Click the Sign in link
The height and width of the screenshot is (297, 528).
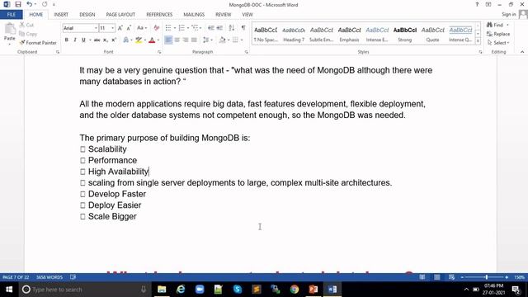coord(508,15)
